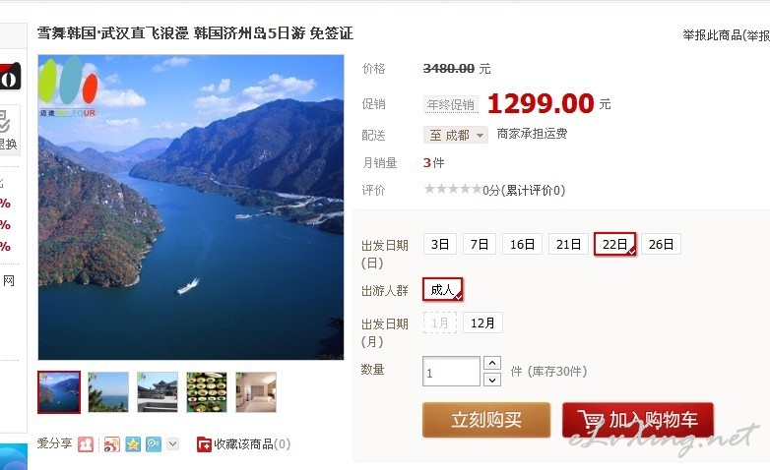This screenshot has width=770, height=470.
Task: Share to Sina Weibo icon
Action: click(112, 444)
